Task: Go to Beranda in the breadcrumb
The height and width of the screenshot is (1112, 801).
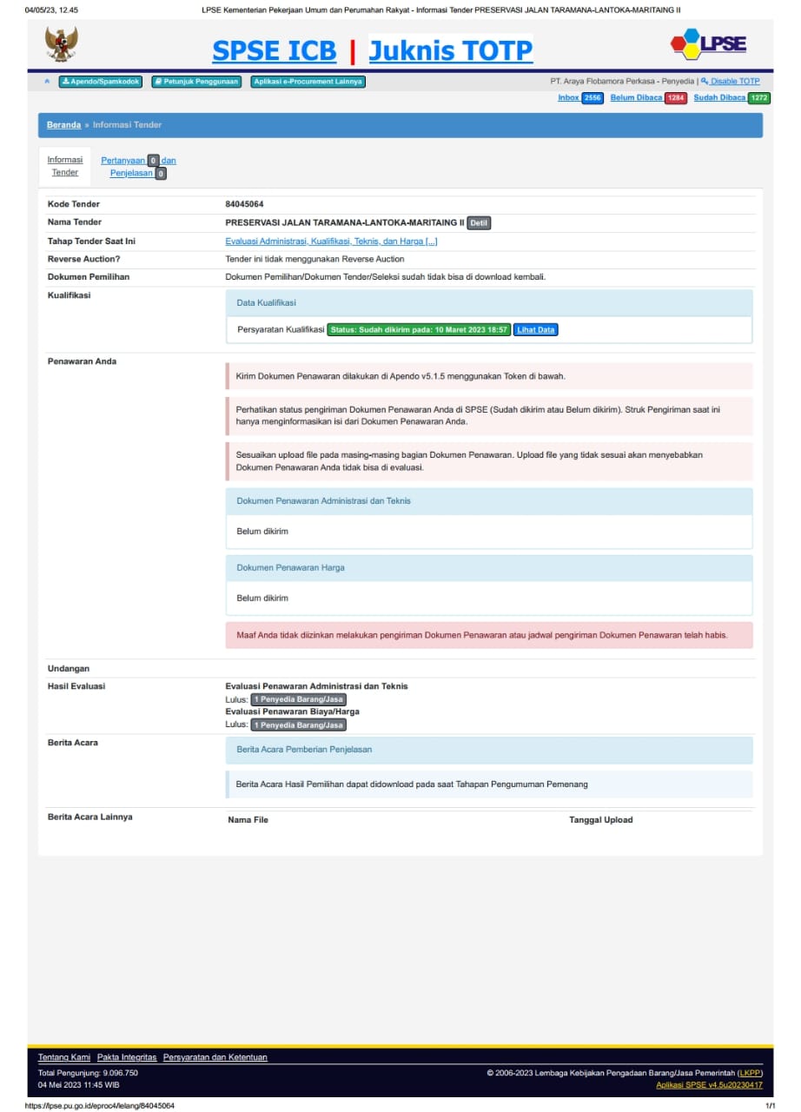Action: (63, 125)
